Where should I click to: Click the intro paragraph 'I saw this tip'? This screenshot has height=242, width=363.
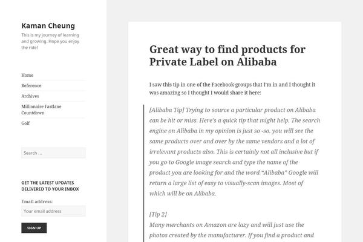(x=230, y=88)
